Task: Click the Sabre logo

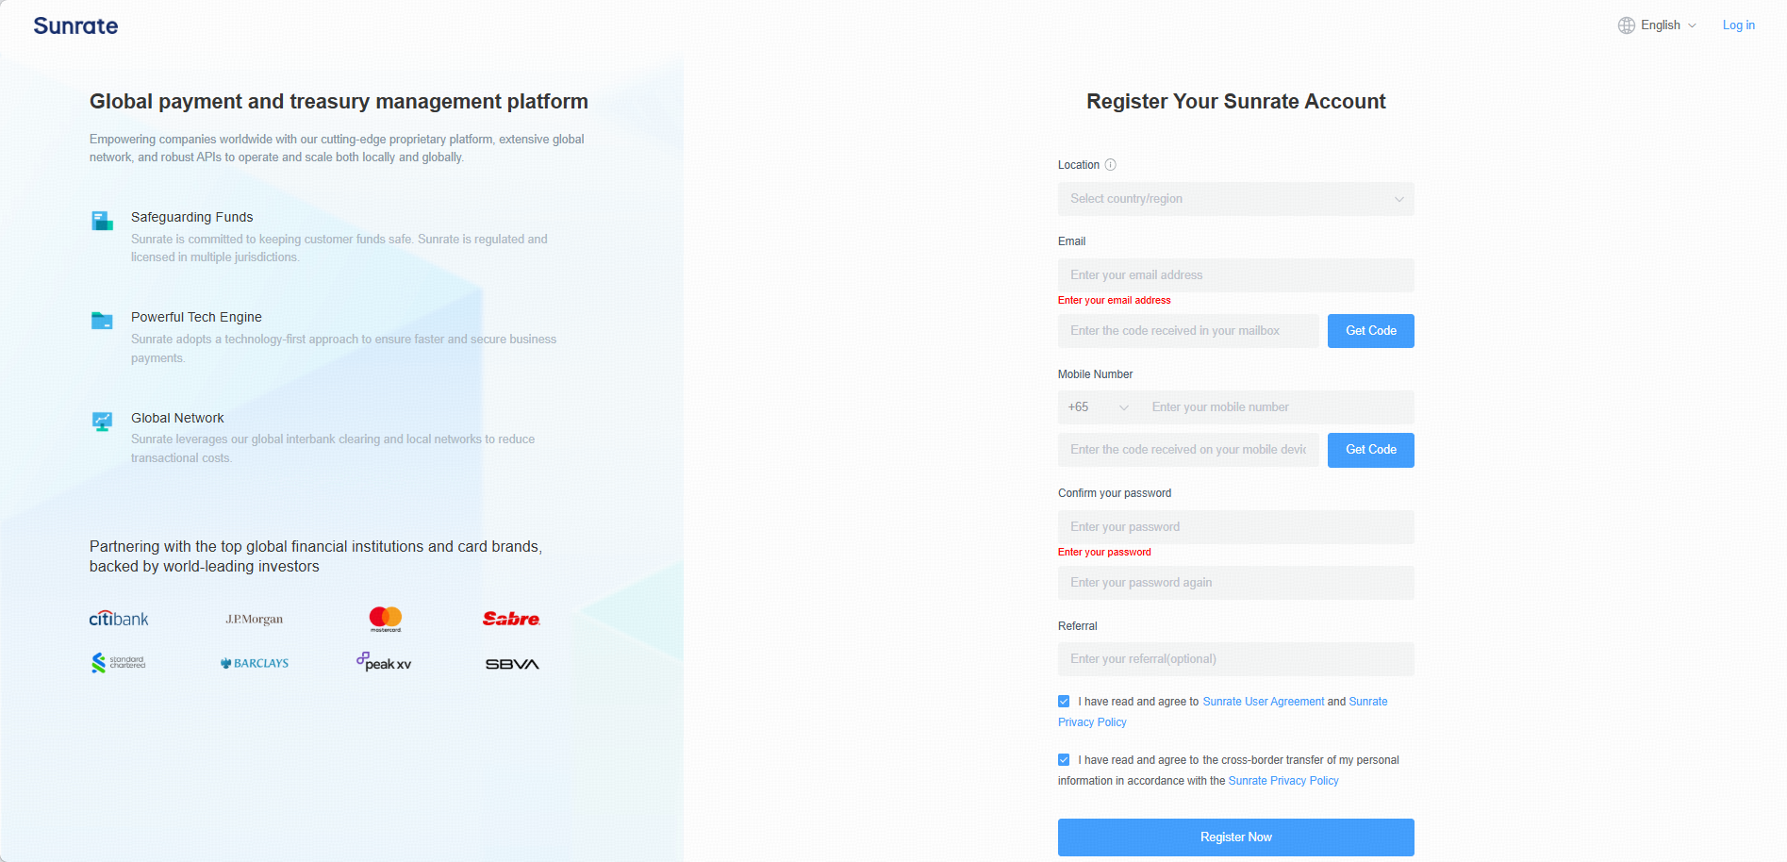Action: [x=511, y=619]
